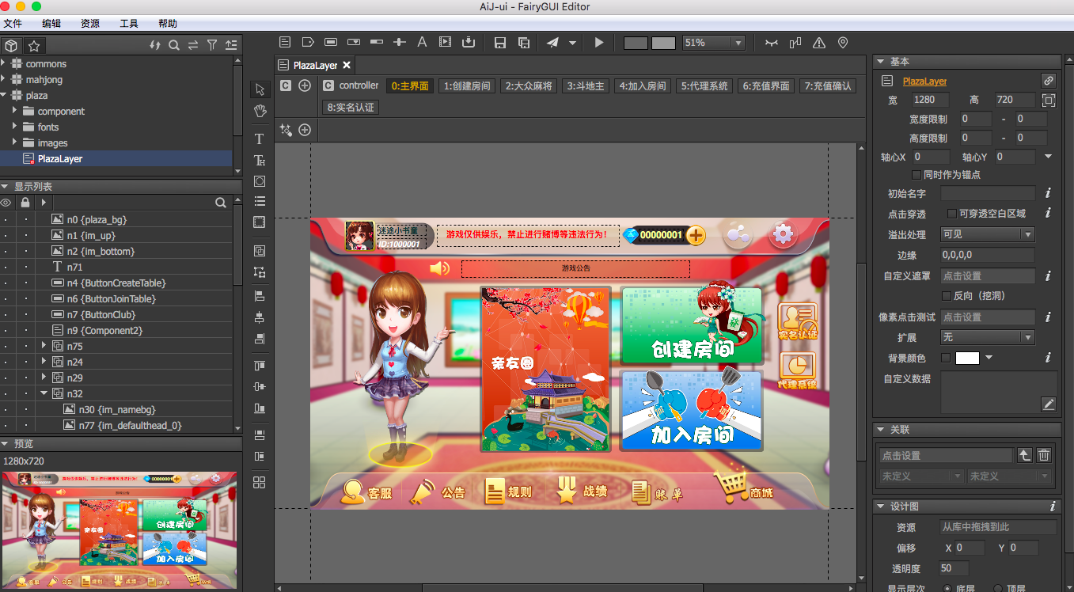The width and height of the screenshot is (1074, 592).
Task: Enable the 同时作为锚点 checkbox
Action: coord(917,175)
